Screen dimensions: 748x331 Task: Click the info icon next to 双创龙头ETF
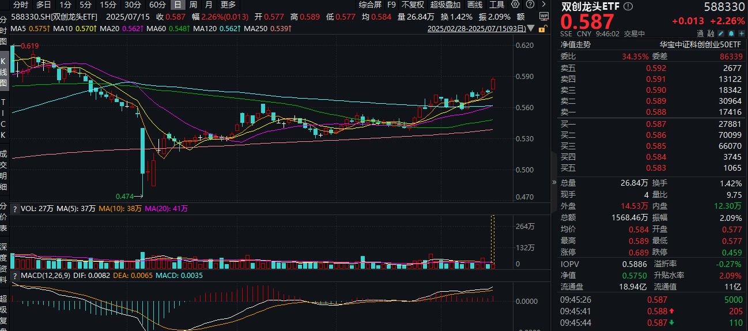click(628, 6)
